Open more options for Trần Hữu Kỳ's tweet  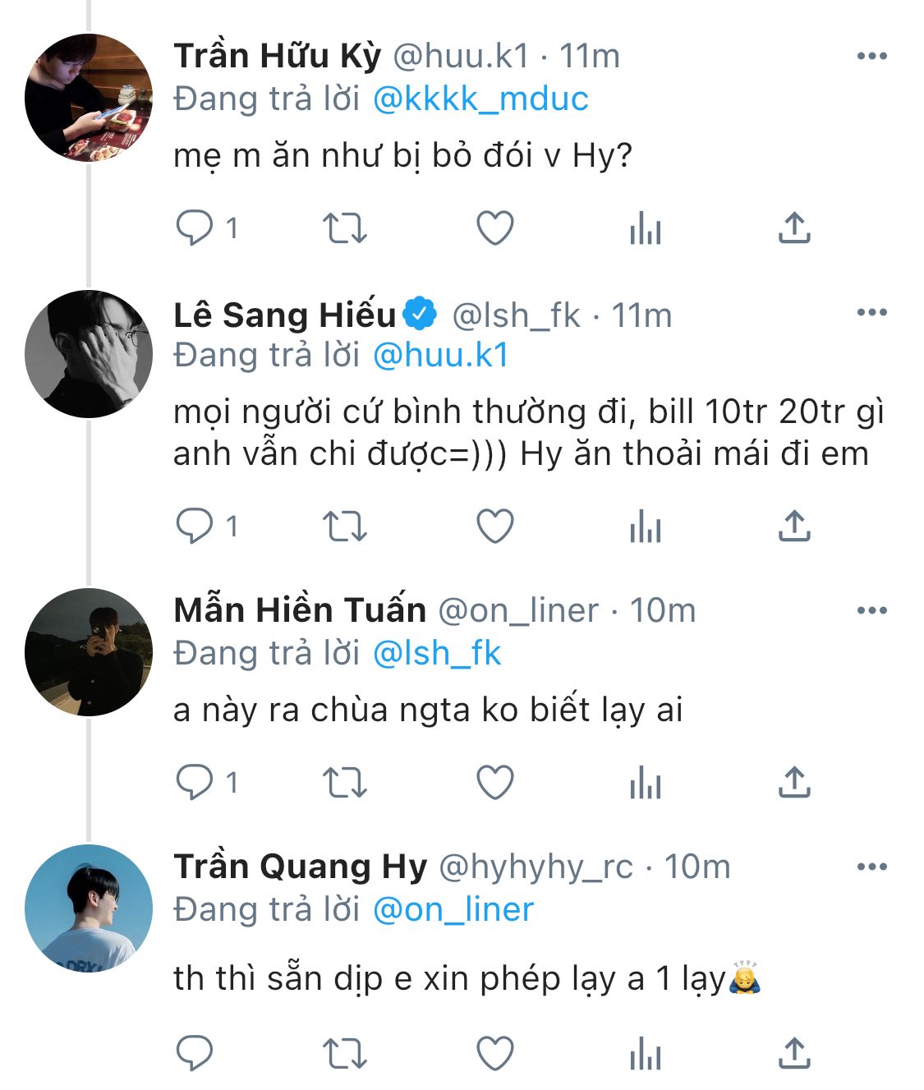pyautogui.click(x=871, y=57)
